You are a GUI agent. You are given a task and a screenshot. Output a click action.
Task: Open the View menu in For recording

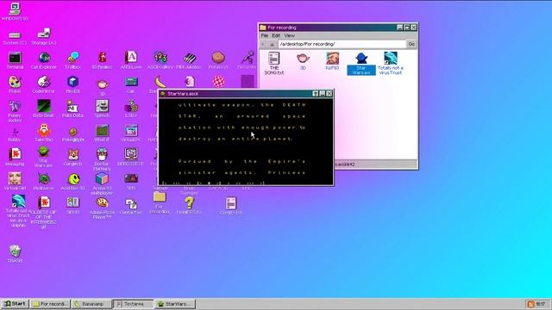pos(290,35)
